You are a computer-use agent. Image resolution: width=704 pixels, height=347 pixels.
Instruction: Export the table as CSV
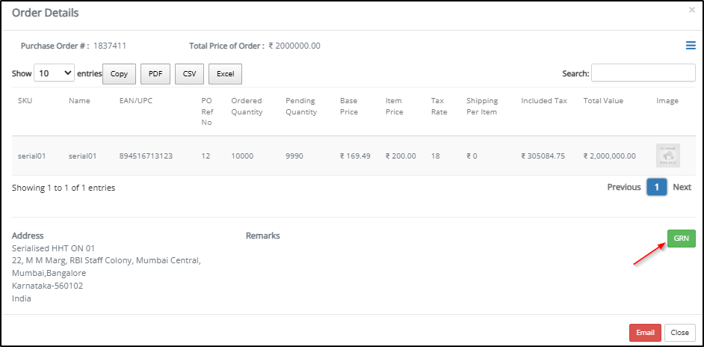pyautogui.click(x=188, y=74)
